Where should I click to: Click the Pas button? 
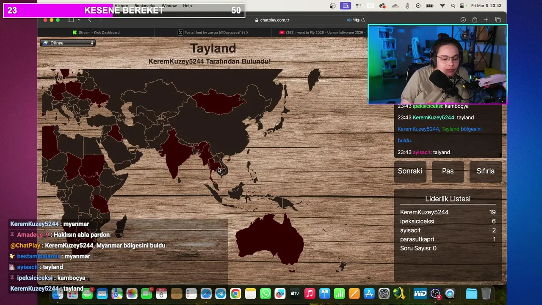(x=448, y=171)
